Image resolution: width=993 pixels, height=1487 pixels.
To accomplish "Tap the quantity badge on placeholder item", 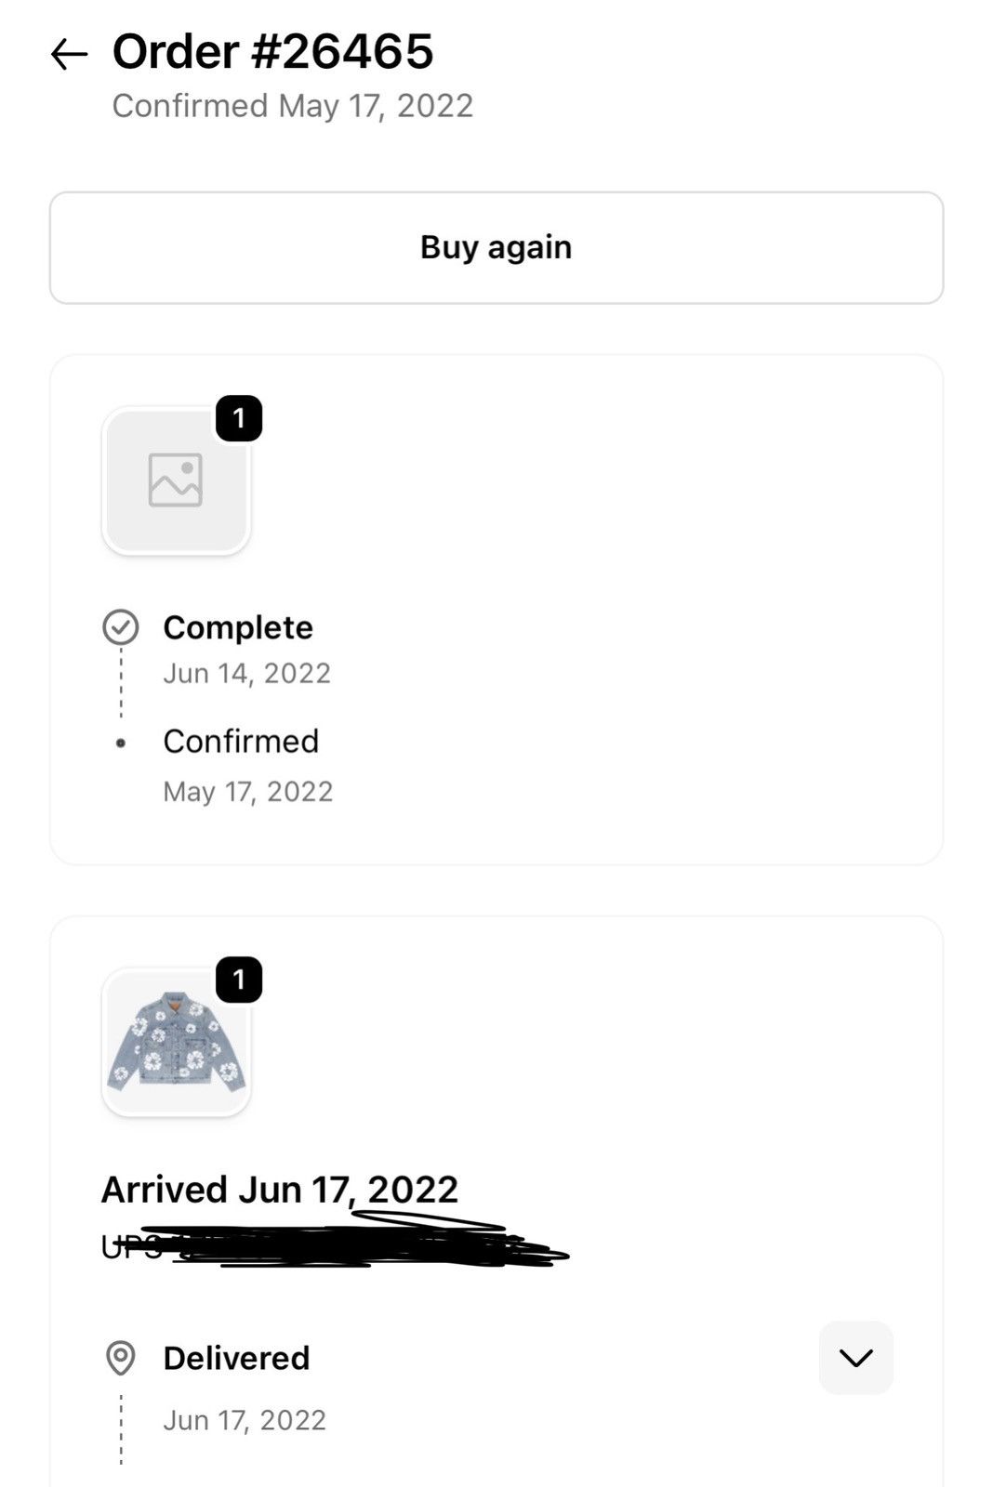I will click(239, 418).
